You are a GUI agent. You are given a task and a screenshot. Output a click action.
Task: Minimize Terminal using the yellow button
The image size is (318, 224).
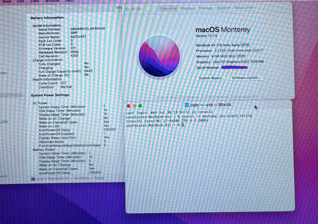click(x=134, y=106)
